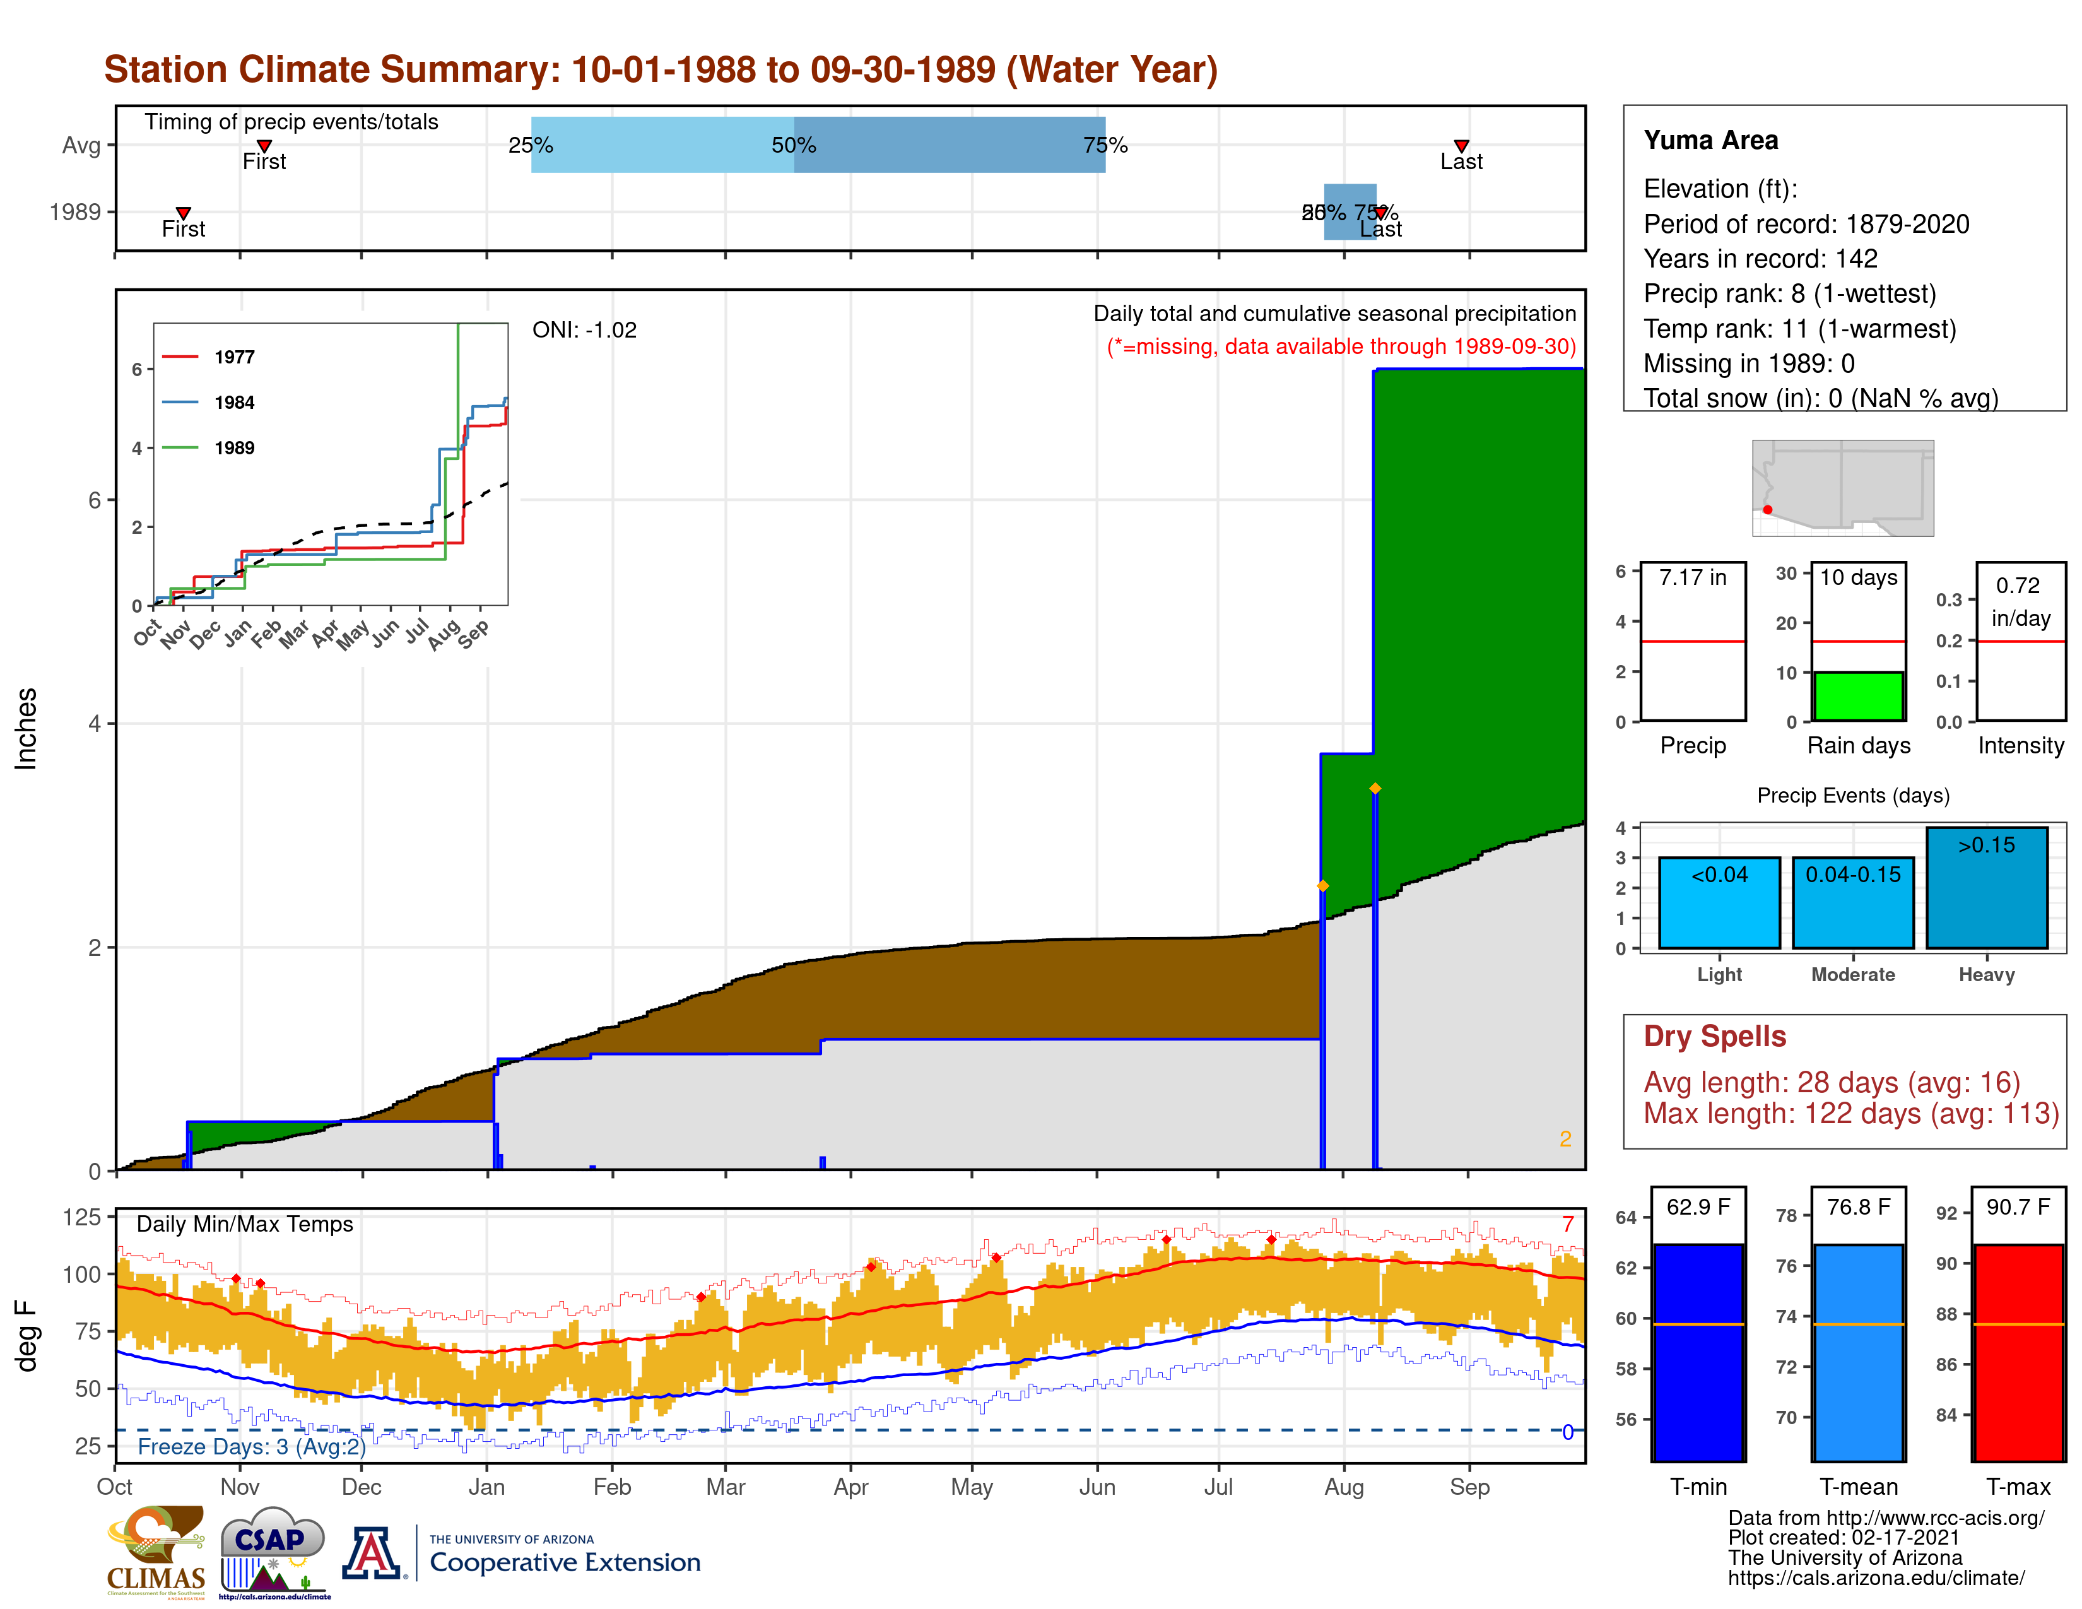The height and width of the screenshot is (1609, 2082).
Task: Click 'Years in record: 142' text
Action: 1761,258
